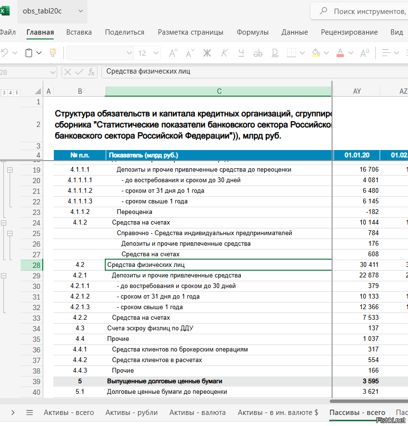Increase font size with the larger A icon

coord(173,53)
